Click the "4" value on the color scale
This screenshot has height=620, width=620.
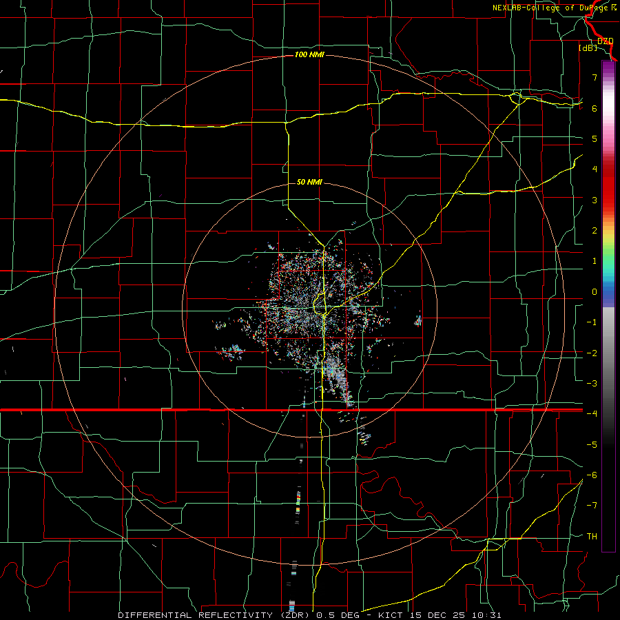click(x=595, y=169)
